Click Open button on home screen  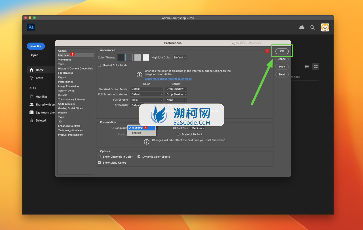point(35,55)
